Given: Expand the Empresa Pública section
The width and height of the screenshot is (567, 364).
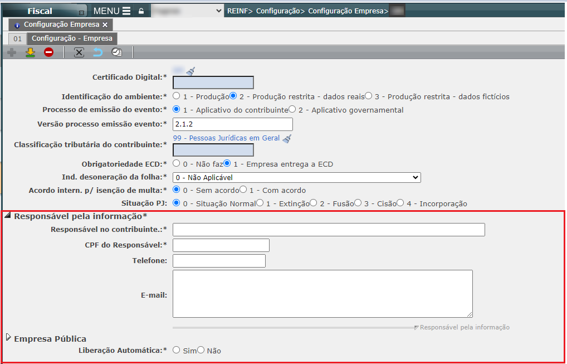Looking at the screenshot, I should coord(8,338).
